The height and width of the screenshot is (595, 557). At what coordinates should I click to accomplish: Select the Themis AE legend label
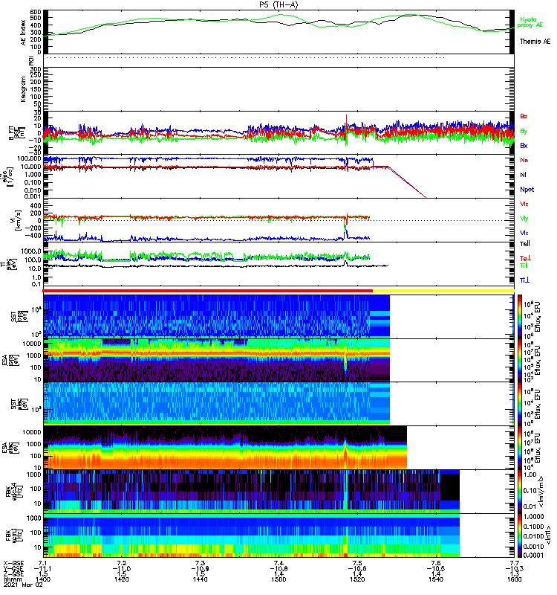click(x=535, y=42)
